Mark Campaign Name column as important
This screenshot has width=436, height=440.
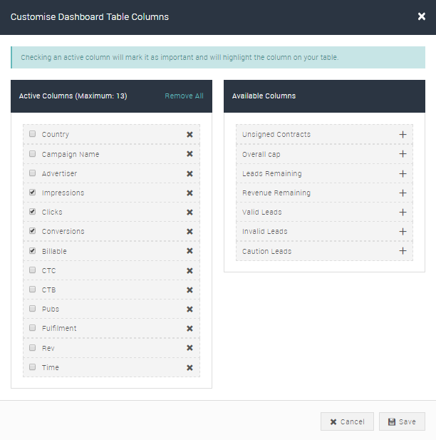point(33,154)
